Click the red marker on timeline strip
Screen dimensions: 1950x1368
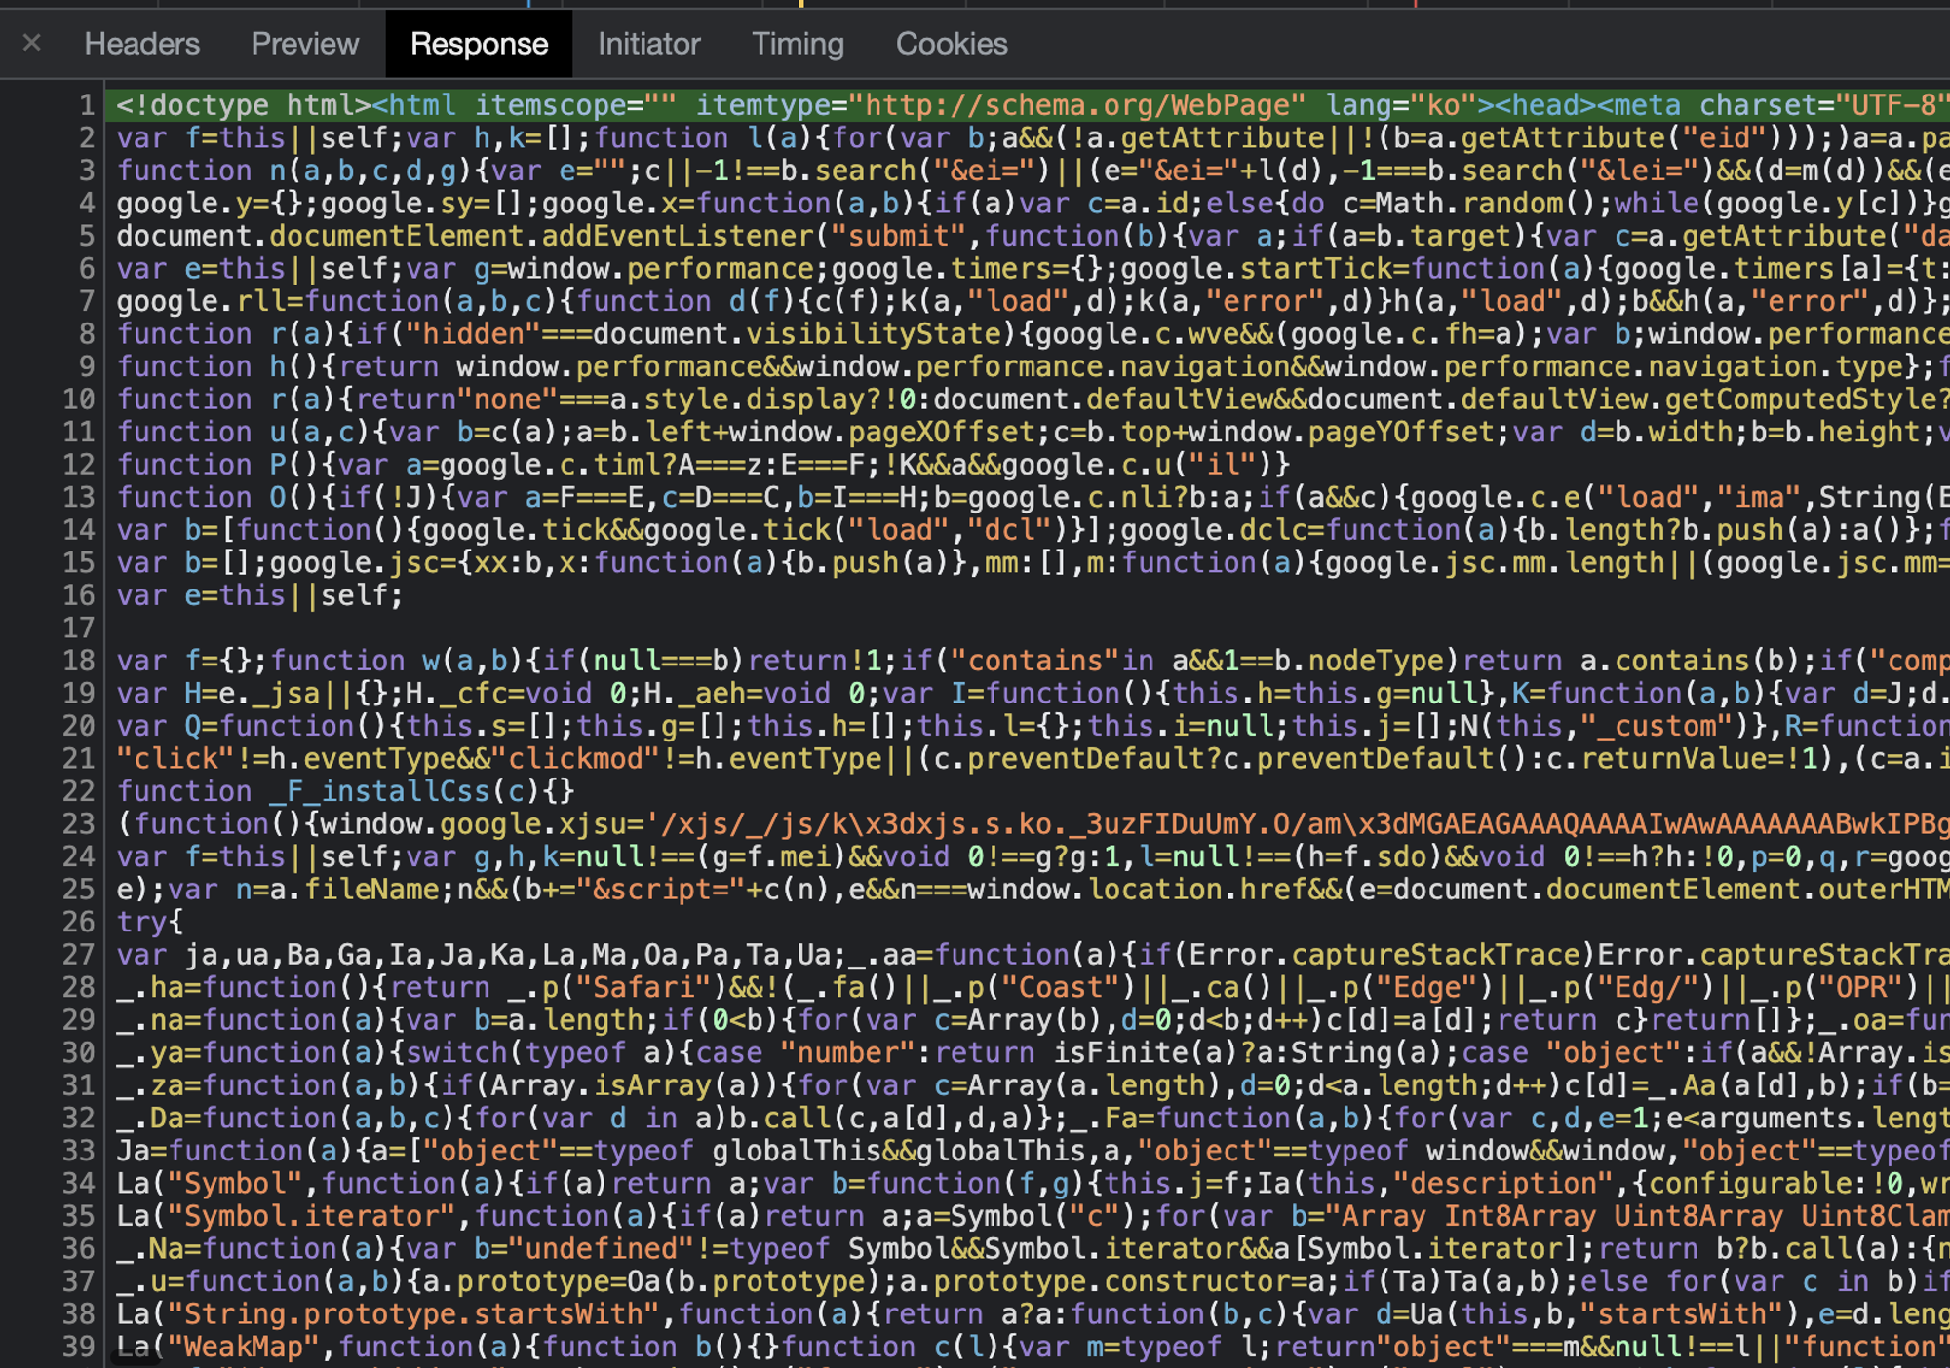click(1415, 4)
